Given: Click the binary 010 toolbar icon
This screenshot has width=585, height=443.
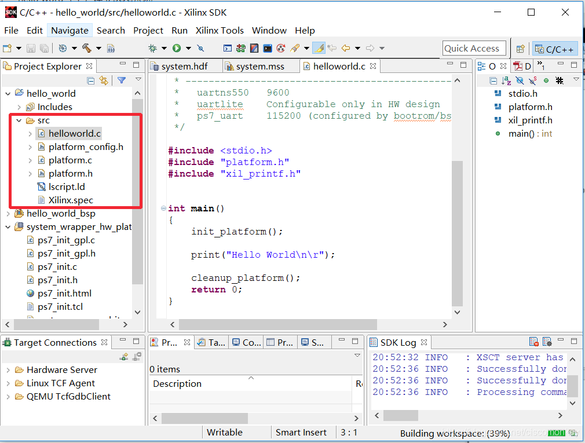Looking at the screenshot, I should coord(111,48).
